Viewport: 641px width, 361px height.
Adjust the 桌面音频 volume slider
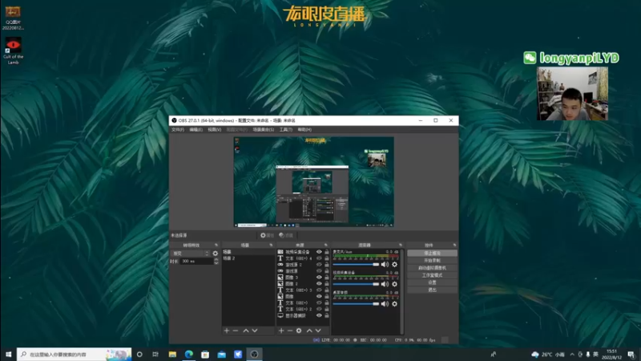(356, 304)
